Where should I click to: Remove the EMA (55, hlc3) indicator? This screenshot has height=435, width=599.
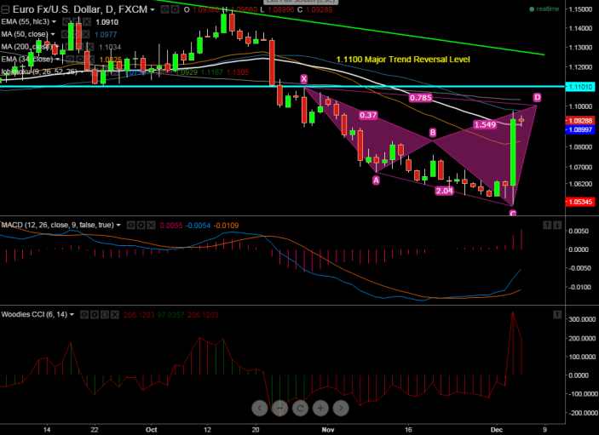point(87,22)
